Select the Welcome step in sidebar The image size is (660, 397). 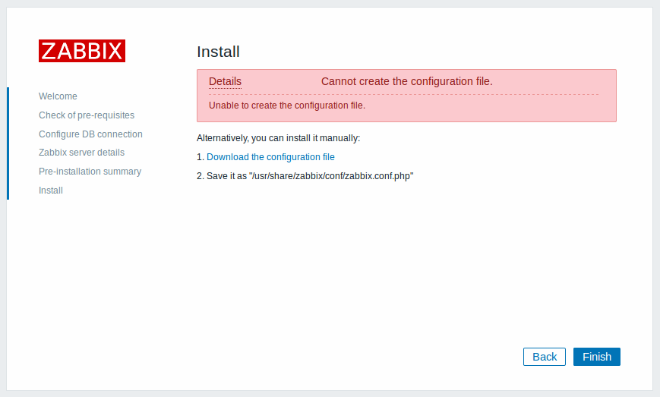point(58,96)
